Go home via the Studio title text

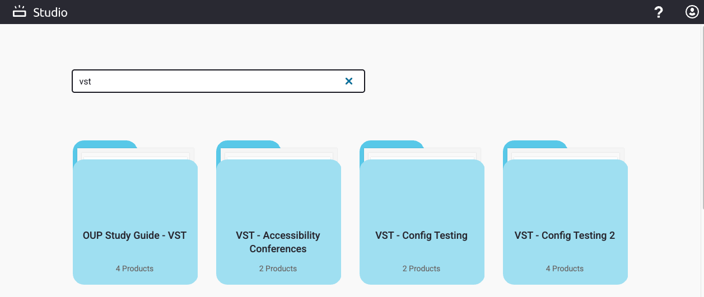[50, 12]
